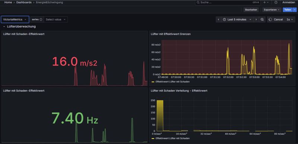Open the VictoriaMetrics datasource dropdown

pyautogui.click(x=15, y=20)
